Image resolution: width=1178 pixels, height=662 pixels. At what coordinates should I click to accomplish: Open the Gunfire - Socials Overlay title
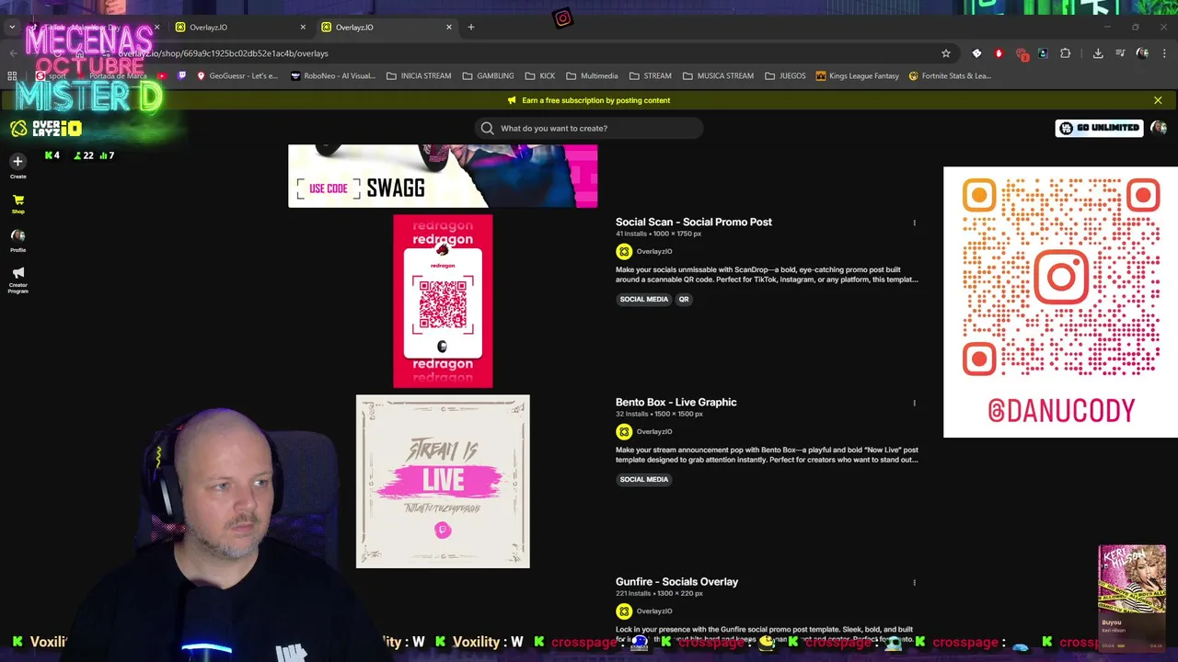coord(676,581)
